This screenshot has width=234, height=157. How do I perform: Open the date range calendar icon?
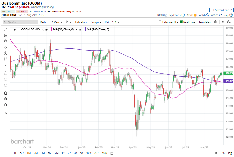coord(112,153)
